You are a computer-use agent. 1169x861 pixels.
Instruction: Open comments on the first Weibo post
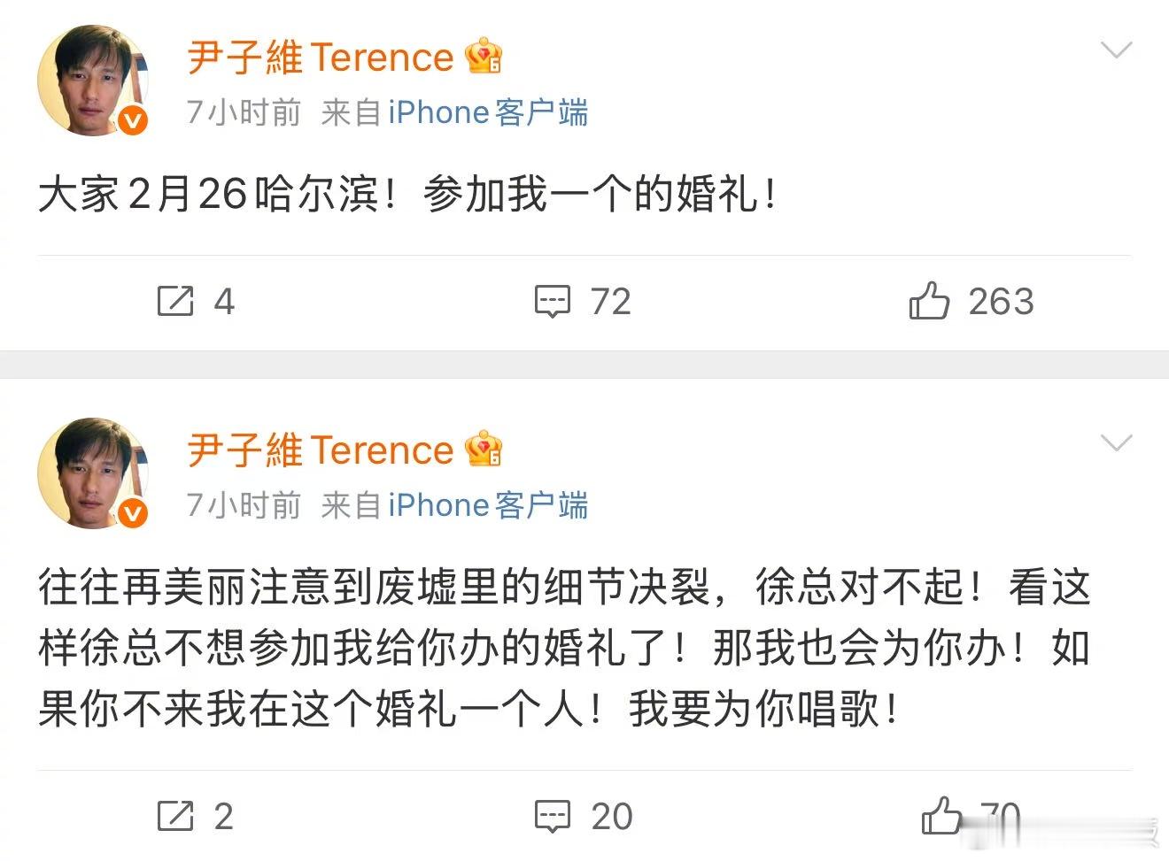pos(551,302)
